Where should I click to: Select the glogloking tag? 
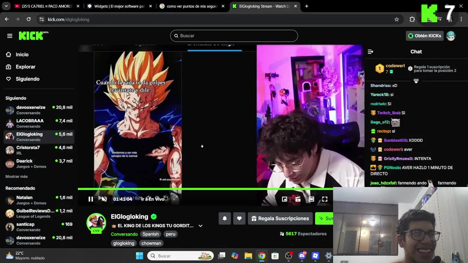124,243
